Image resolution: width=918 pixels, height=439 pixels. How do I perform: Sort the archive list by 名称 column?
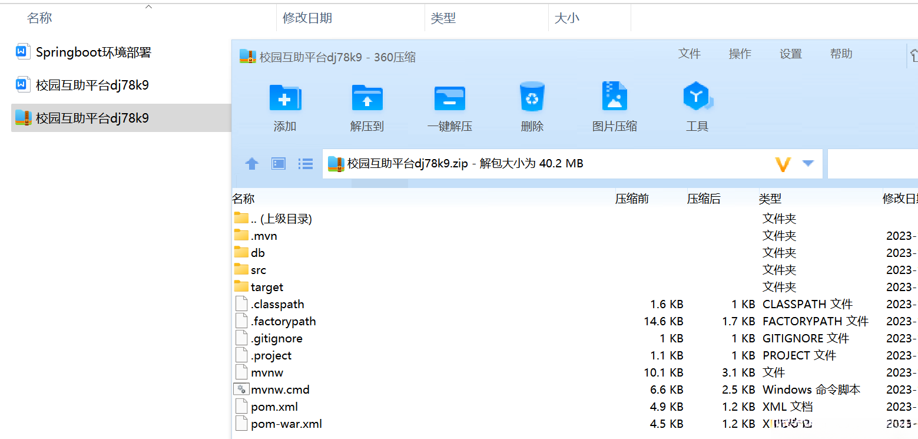click(243, 199)
